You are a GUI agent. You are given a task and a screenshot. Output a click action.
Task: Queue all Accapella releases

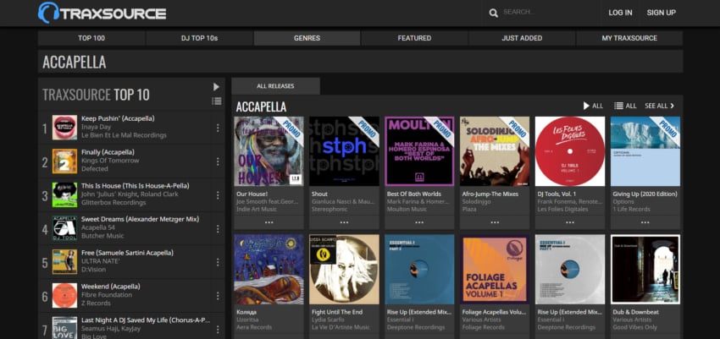(624, 106)
